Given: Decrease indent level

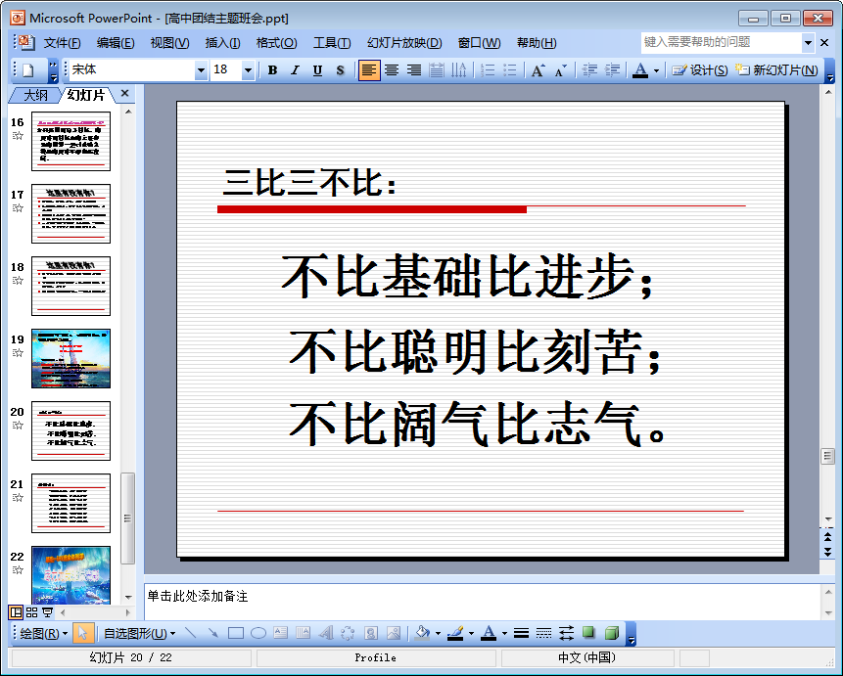Looking at the screenshot, I should click(589, 70).
